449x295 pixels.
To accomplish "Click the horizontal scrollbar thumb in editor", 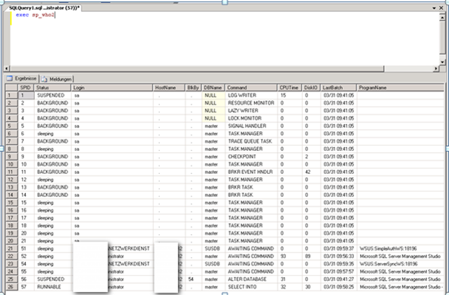I will [x=197, y=69].
